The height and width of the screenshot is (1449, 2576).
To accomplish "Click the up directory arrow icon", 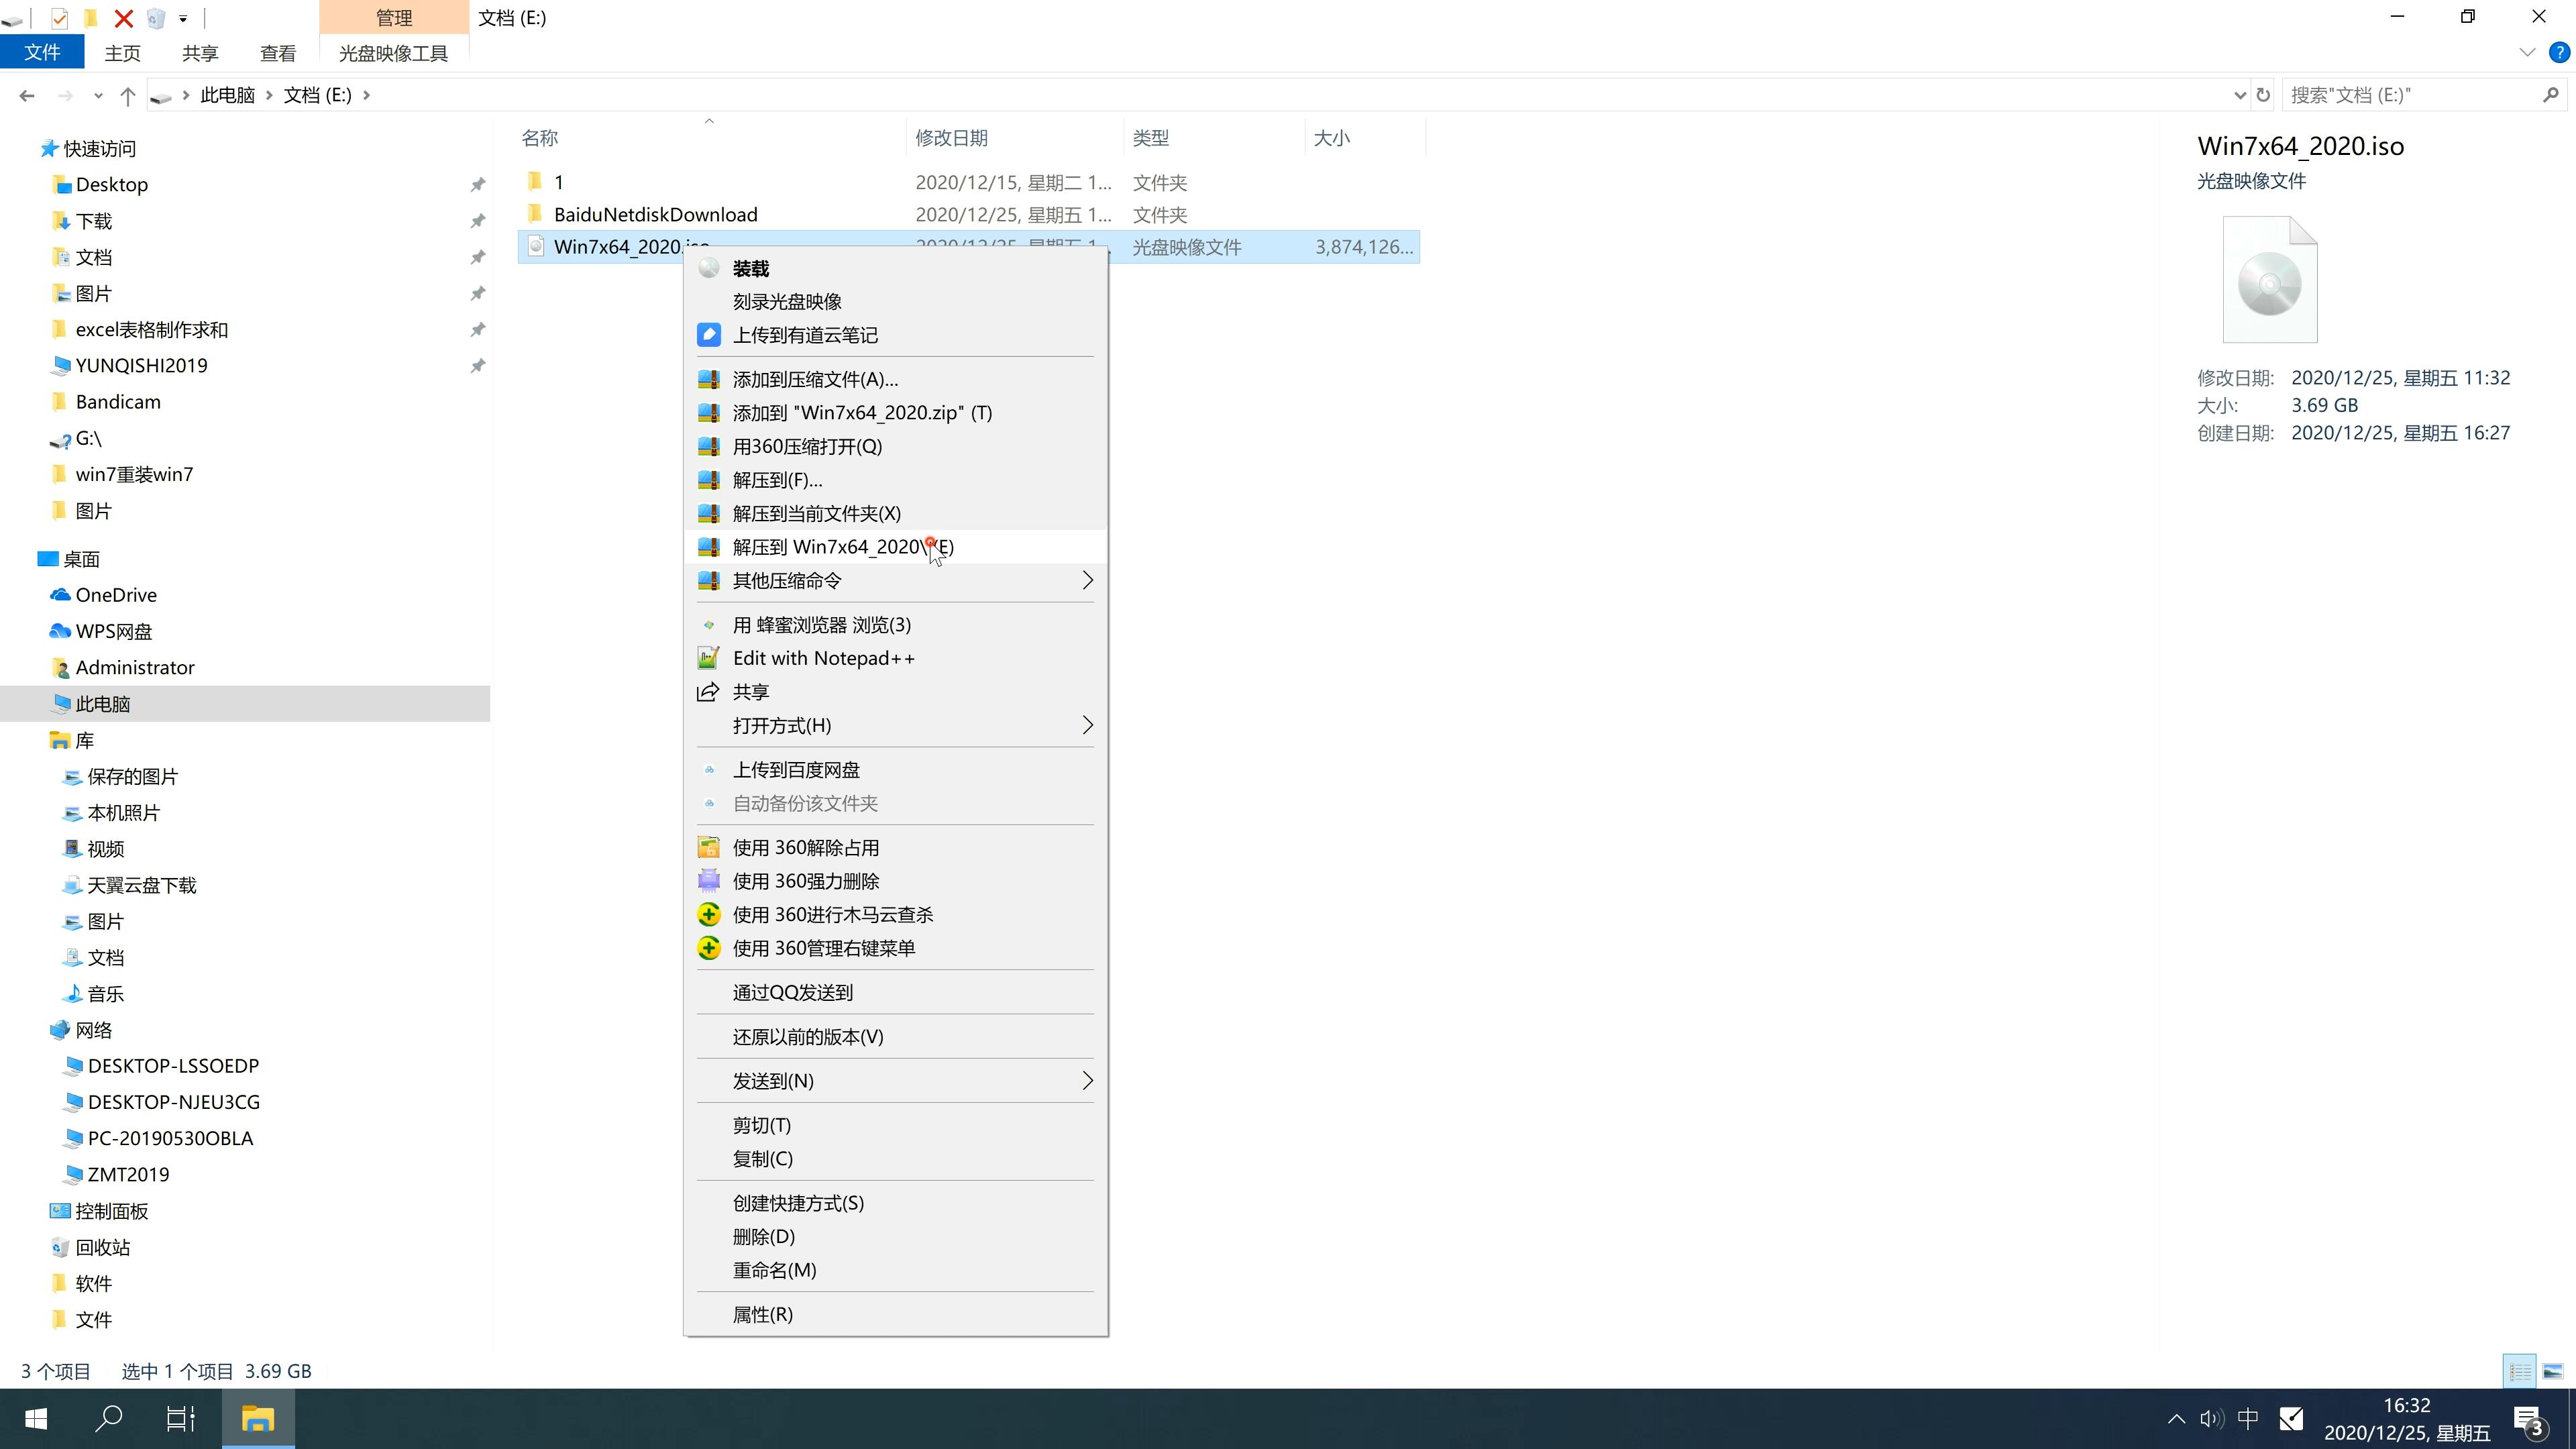I will (x=127, y=94).
